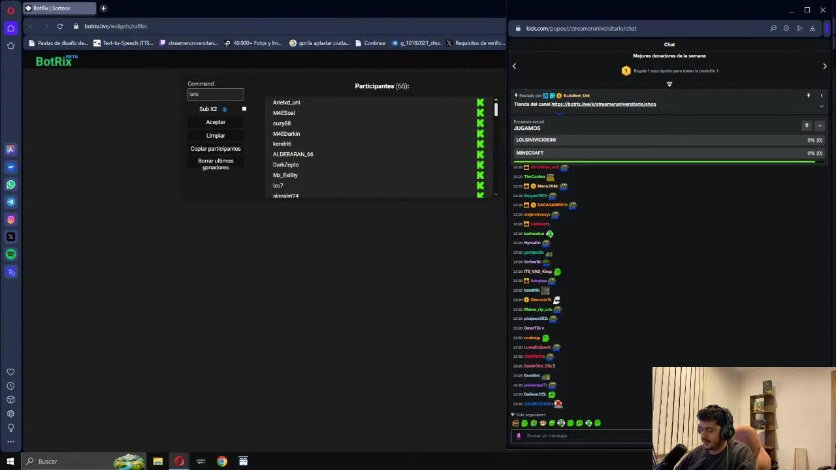Click the Limpiar button
836x470 pixels.
tap(216, 136)
